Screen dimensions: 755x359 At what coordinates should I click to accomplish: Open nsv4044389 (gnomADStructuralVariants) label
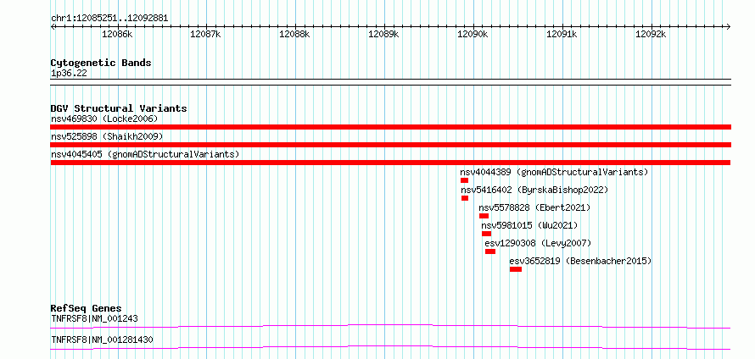click(x=554, y=172)
